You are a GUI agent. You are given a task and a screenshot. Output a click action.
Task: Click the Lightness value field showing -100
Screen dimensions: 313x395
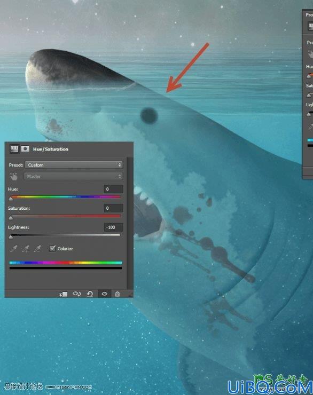pos(113,227)
